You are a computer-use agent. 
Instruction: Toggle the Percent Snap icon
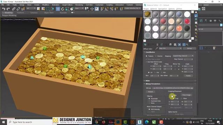pyautogui.click(x=111, y=9)
